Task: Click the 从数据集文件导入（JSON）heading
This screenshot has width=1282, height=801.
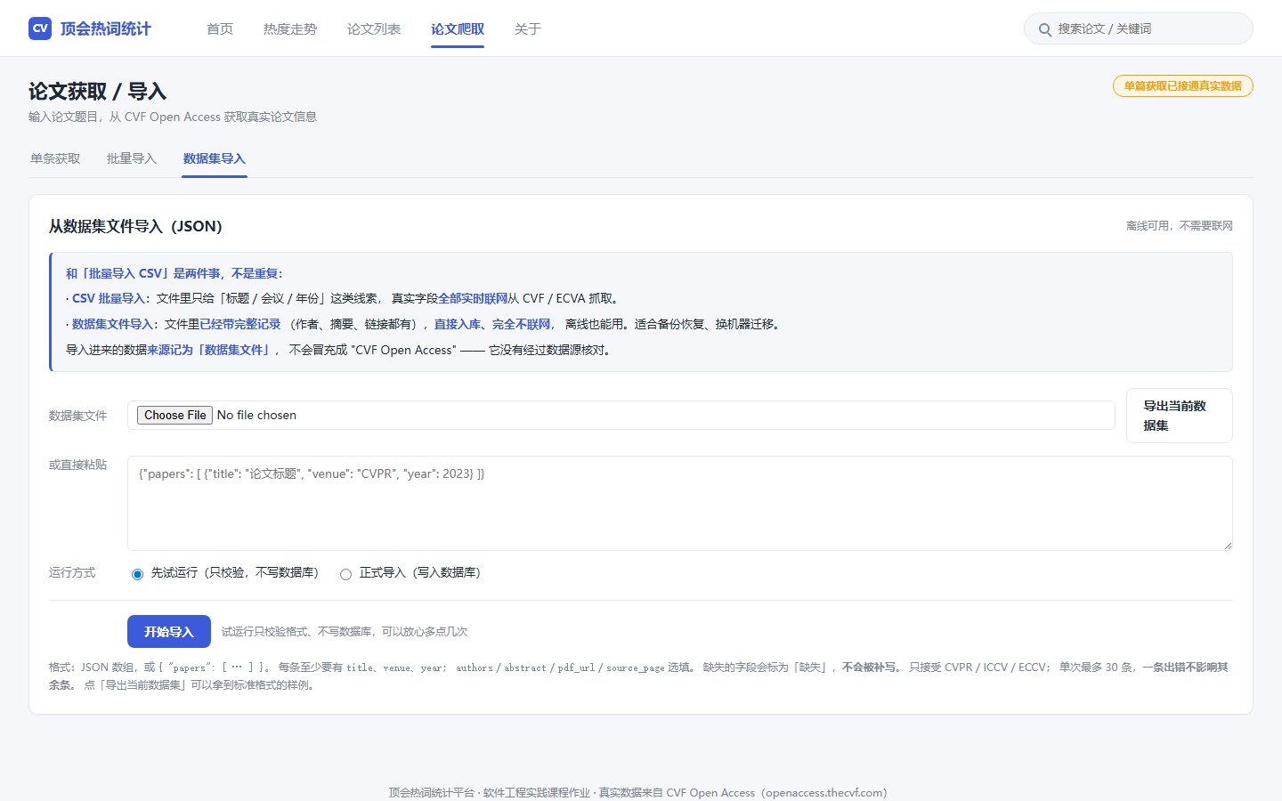Action: (x=135, y=226)
